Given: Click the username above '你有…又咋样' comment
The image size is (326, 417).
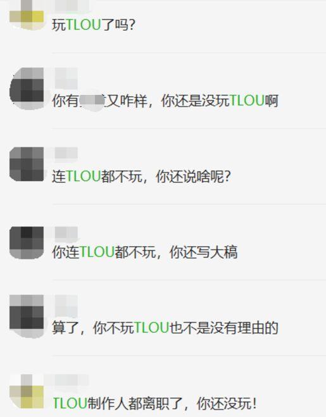Looking at the screenshot, I should [66, 78].
